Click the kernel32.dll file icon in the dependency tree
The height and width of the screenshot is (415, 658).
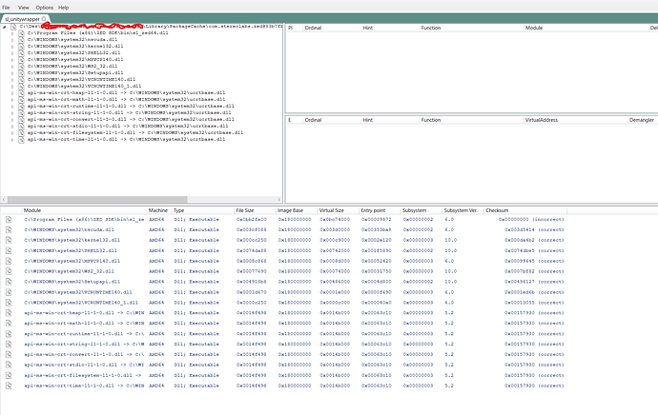coord(21,46)
